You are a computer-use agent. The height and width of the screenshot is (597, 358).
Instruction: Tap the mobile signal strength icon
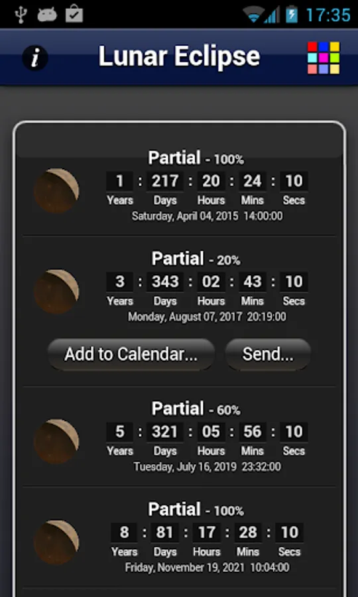point(272,15)
